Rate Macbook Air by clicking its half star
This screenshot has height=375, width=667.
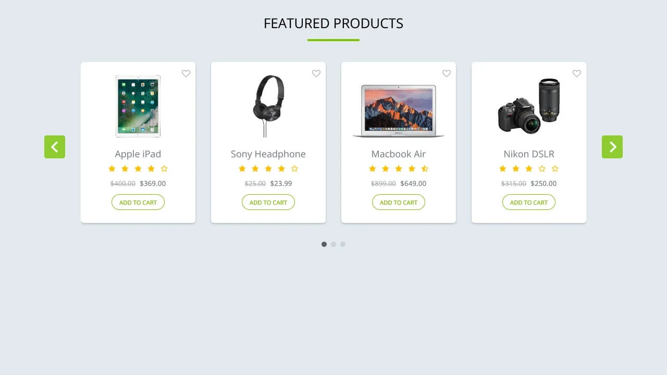point(425,168)
